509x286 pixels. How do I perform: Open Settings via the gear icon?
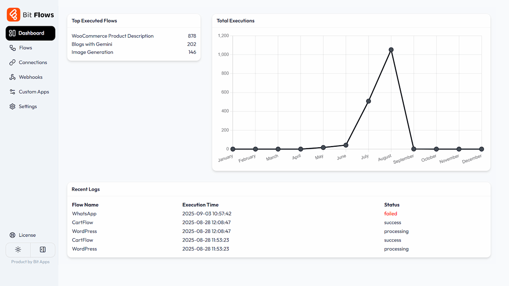(x=12, y=106)
